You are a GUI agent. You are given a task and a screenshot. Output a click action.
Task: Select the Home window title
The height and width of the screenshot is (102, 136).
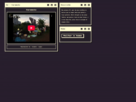63,29
